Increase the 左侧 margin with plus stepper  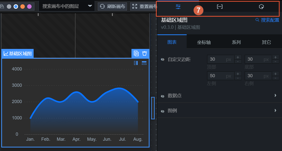[x=238, y=74]
